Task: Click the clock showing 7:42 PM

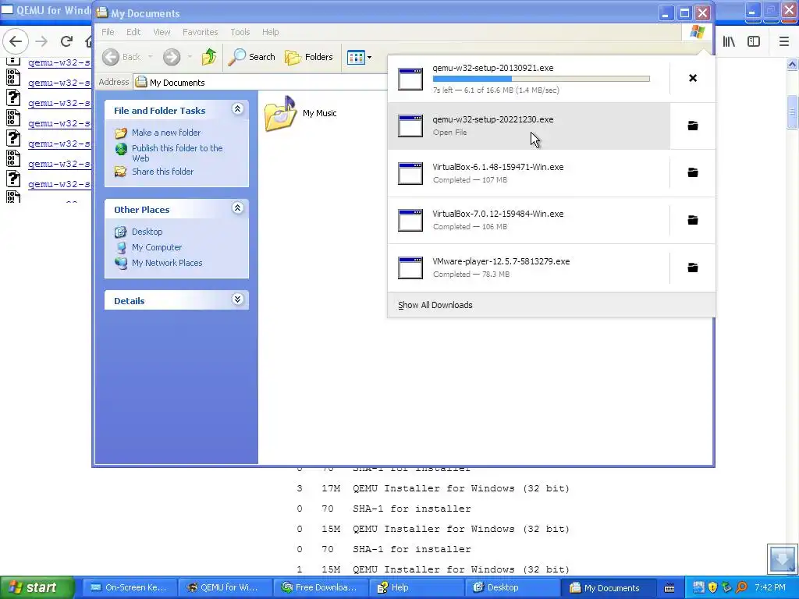Action: 770,587
